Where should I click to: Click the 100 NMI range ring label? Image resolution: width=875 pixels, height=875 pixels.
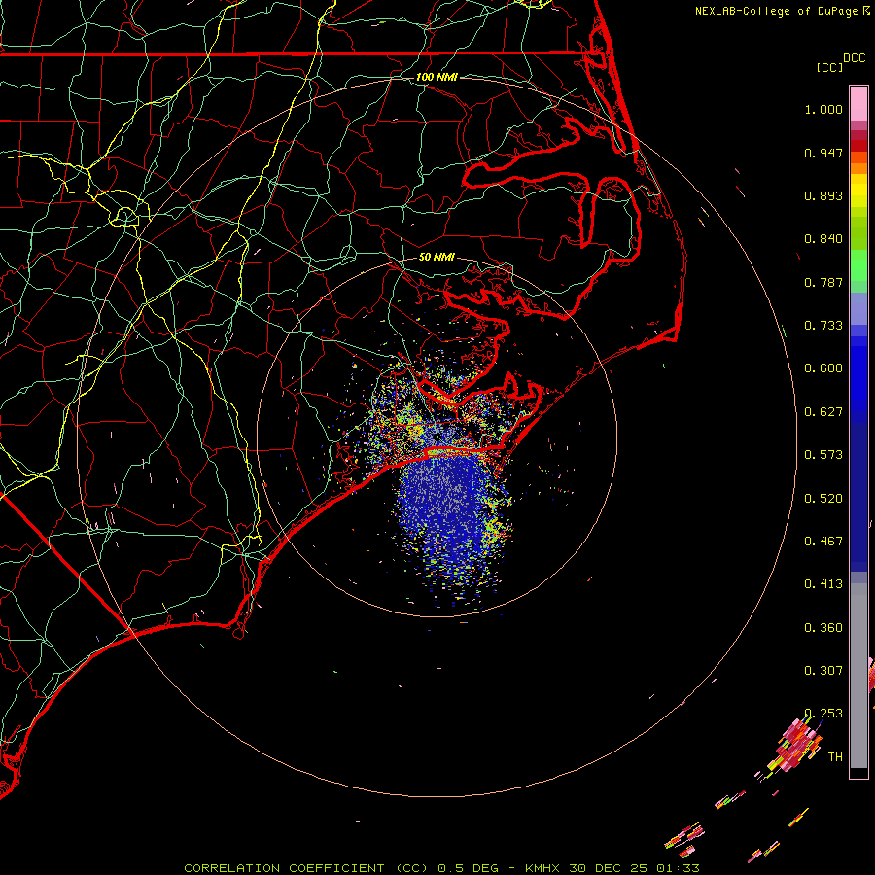point(437,77)
